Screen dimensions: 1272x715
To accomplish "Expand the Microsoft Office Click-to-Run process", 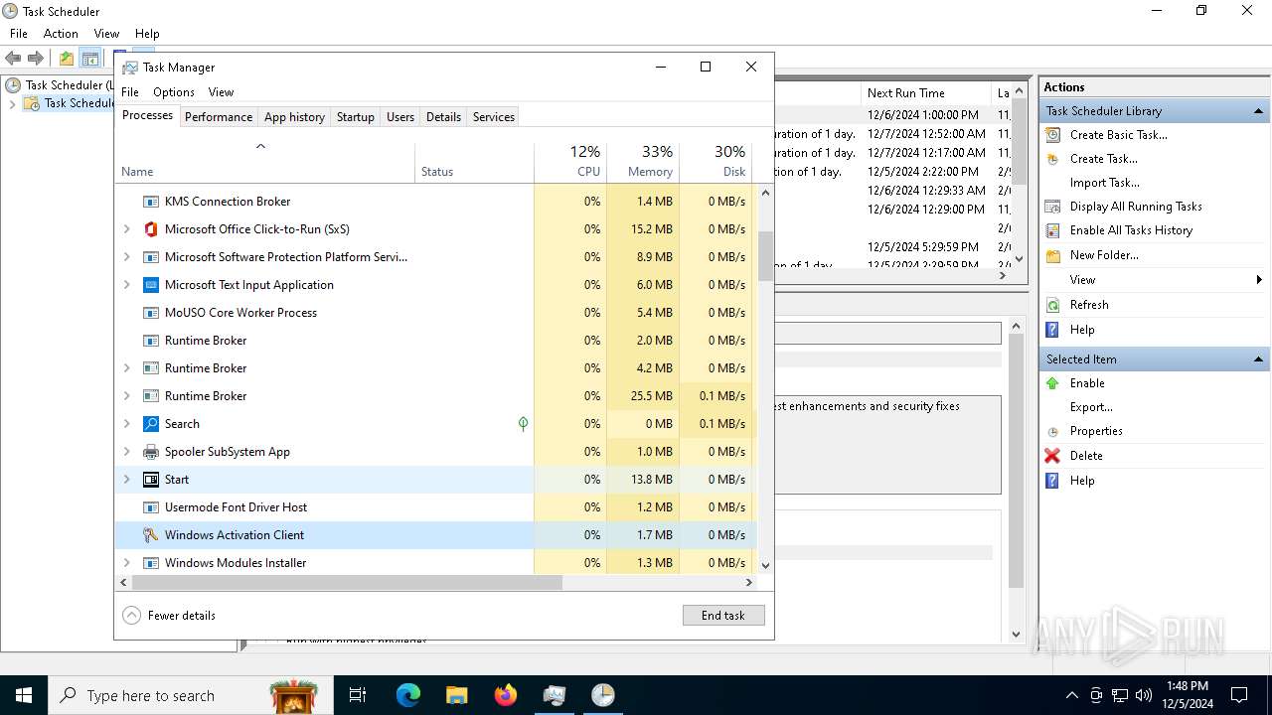I will (126, 229).
